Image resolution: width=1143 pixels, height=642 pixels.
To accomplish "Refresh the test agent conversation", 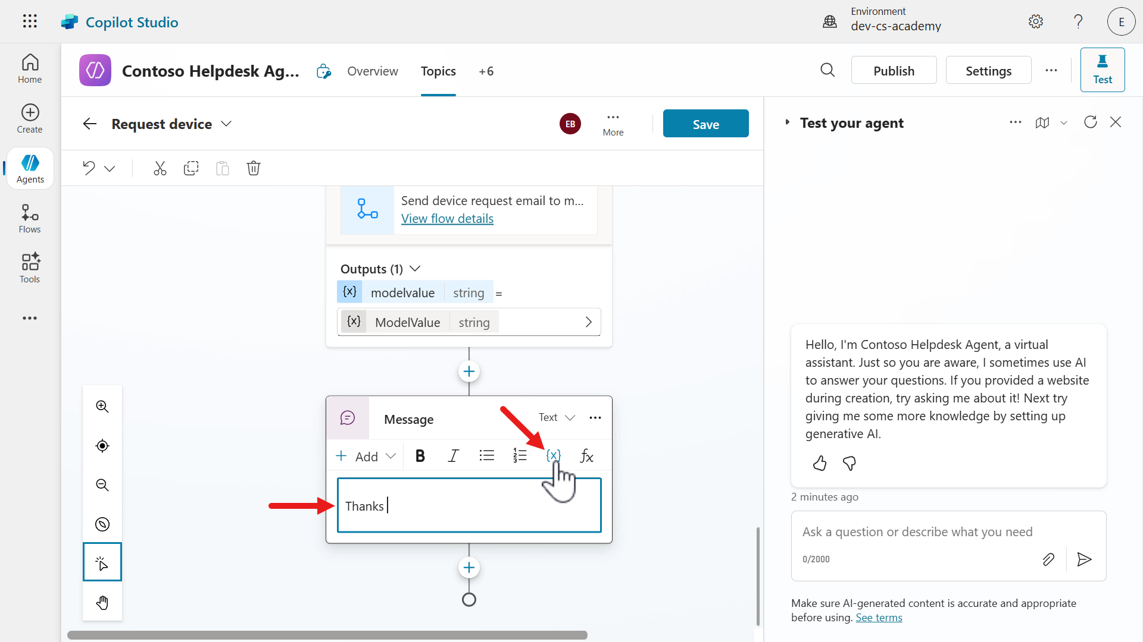I will pos(1090,122).
